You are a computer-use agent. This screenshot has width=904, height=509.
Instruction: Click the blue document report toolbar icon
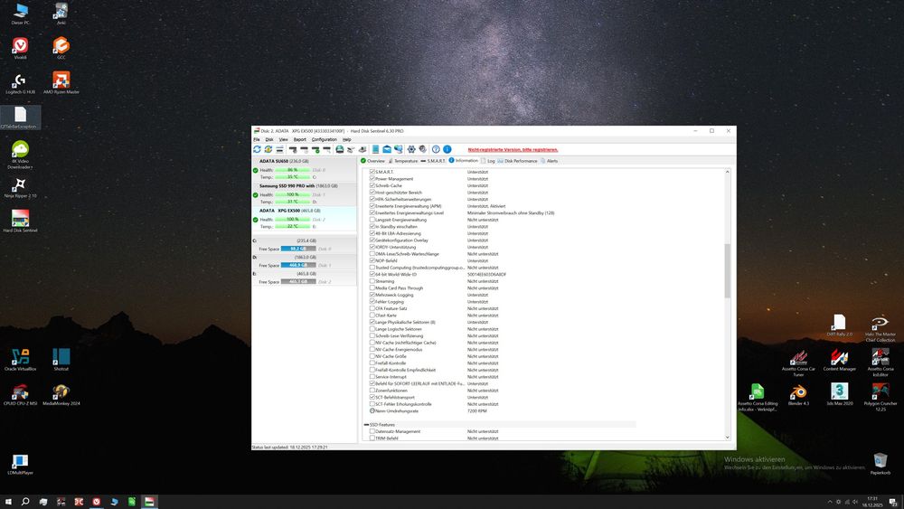click(x=375, y=149)
